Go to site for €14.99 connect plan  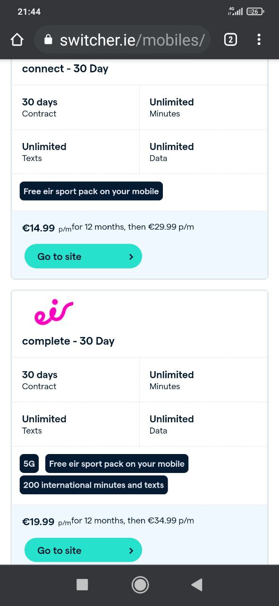(x=83, y=256)
